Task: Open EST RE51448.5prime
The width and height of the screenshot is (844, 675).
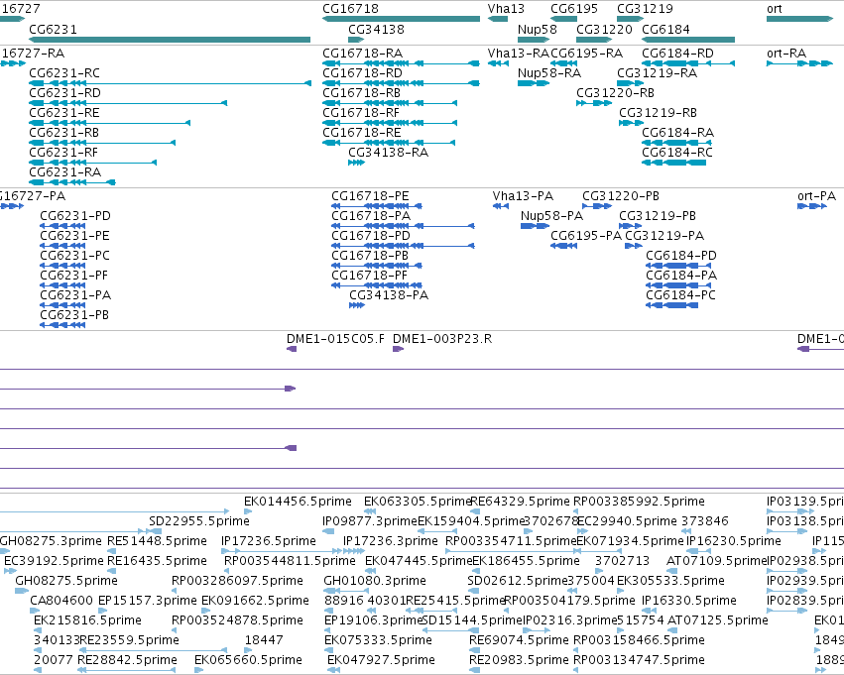Action: 111,551
